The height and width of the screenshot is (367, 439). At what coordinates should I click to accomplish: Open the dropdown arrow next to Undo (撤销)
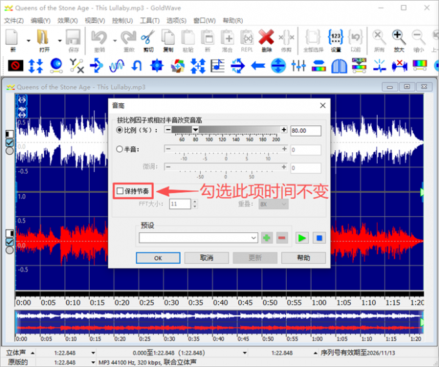pos(115,41)
